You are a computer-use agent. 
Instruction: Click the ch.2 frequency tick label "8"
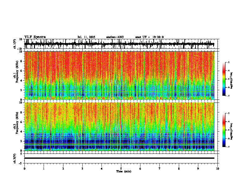[x=22, y=112]
